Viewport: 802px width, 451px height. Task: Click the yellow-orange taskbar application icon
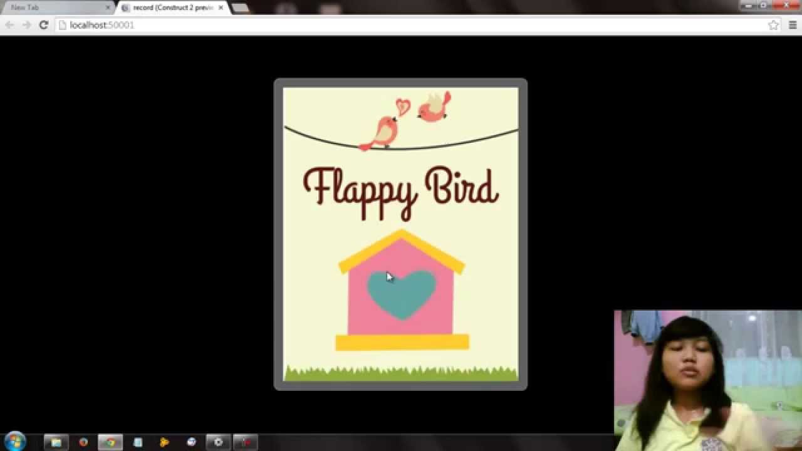tap(164, 442)
